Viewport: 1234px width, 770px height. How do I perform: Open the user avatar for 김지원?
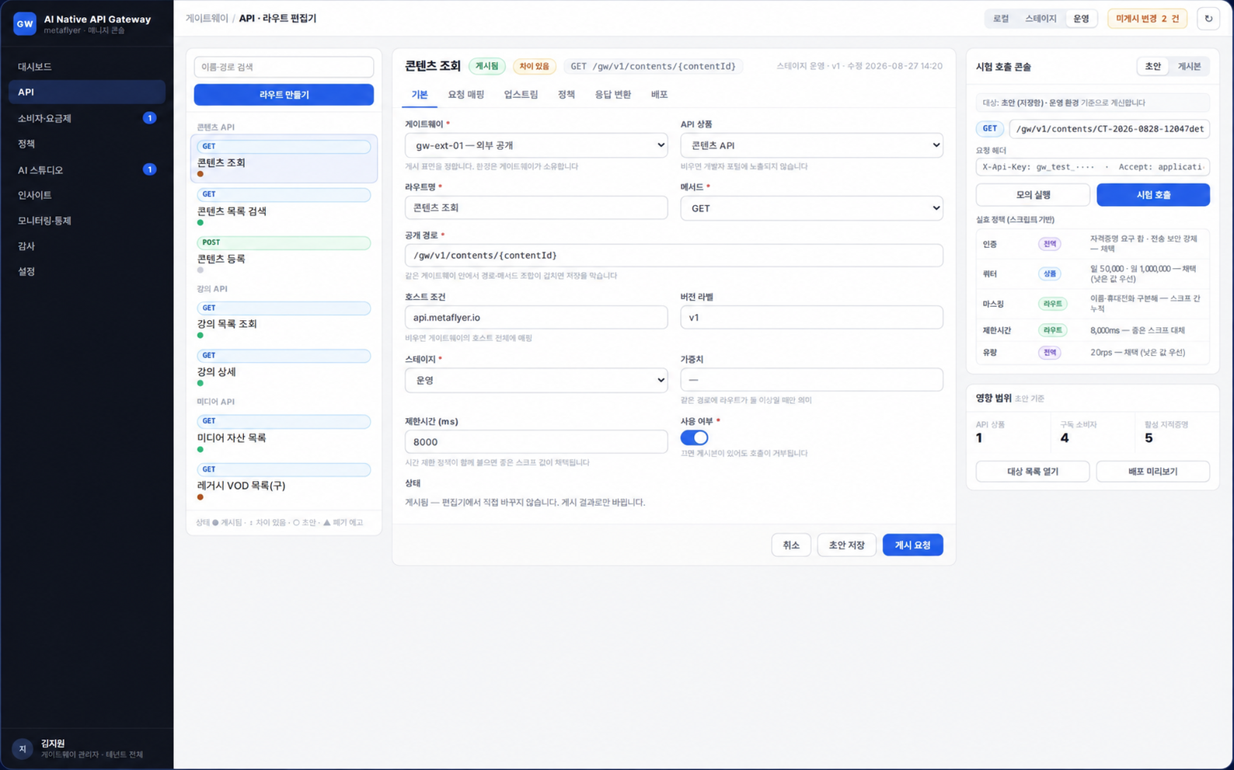coord(23,749)
